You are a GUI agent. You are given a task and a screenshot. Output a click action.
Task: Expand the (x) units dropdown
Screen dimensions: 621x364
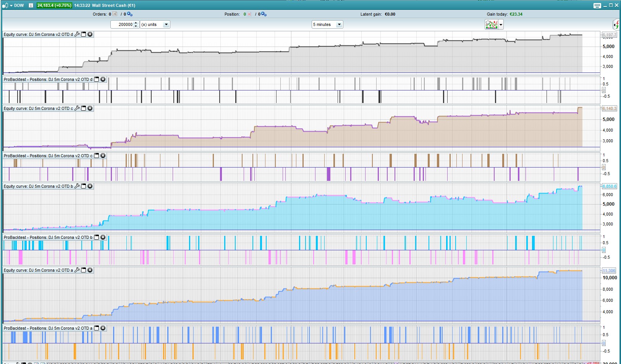point(166,24)
